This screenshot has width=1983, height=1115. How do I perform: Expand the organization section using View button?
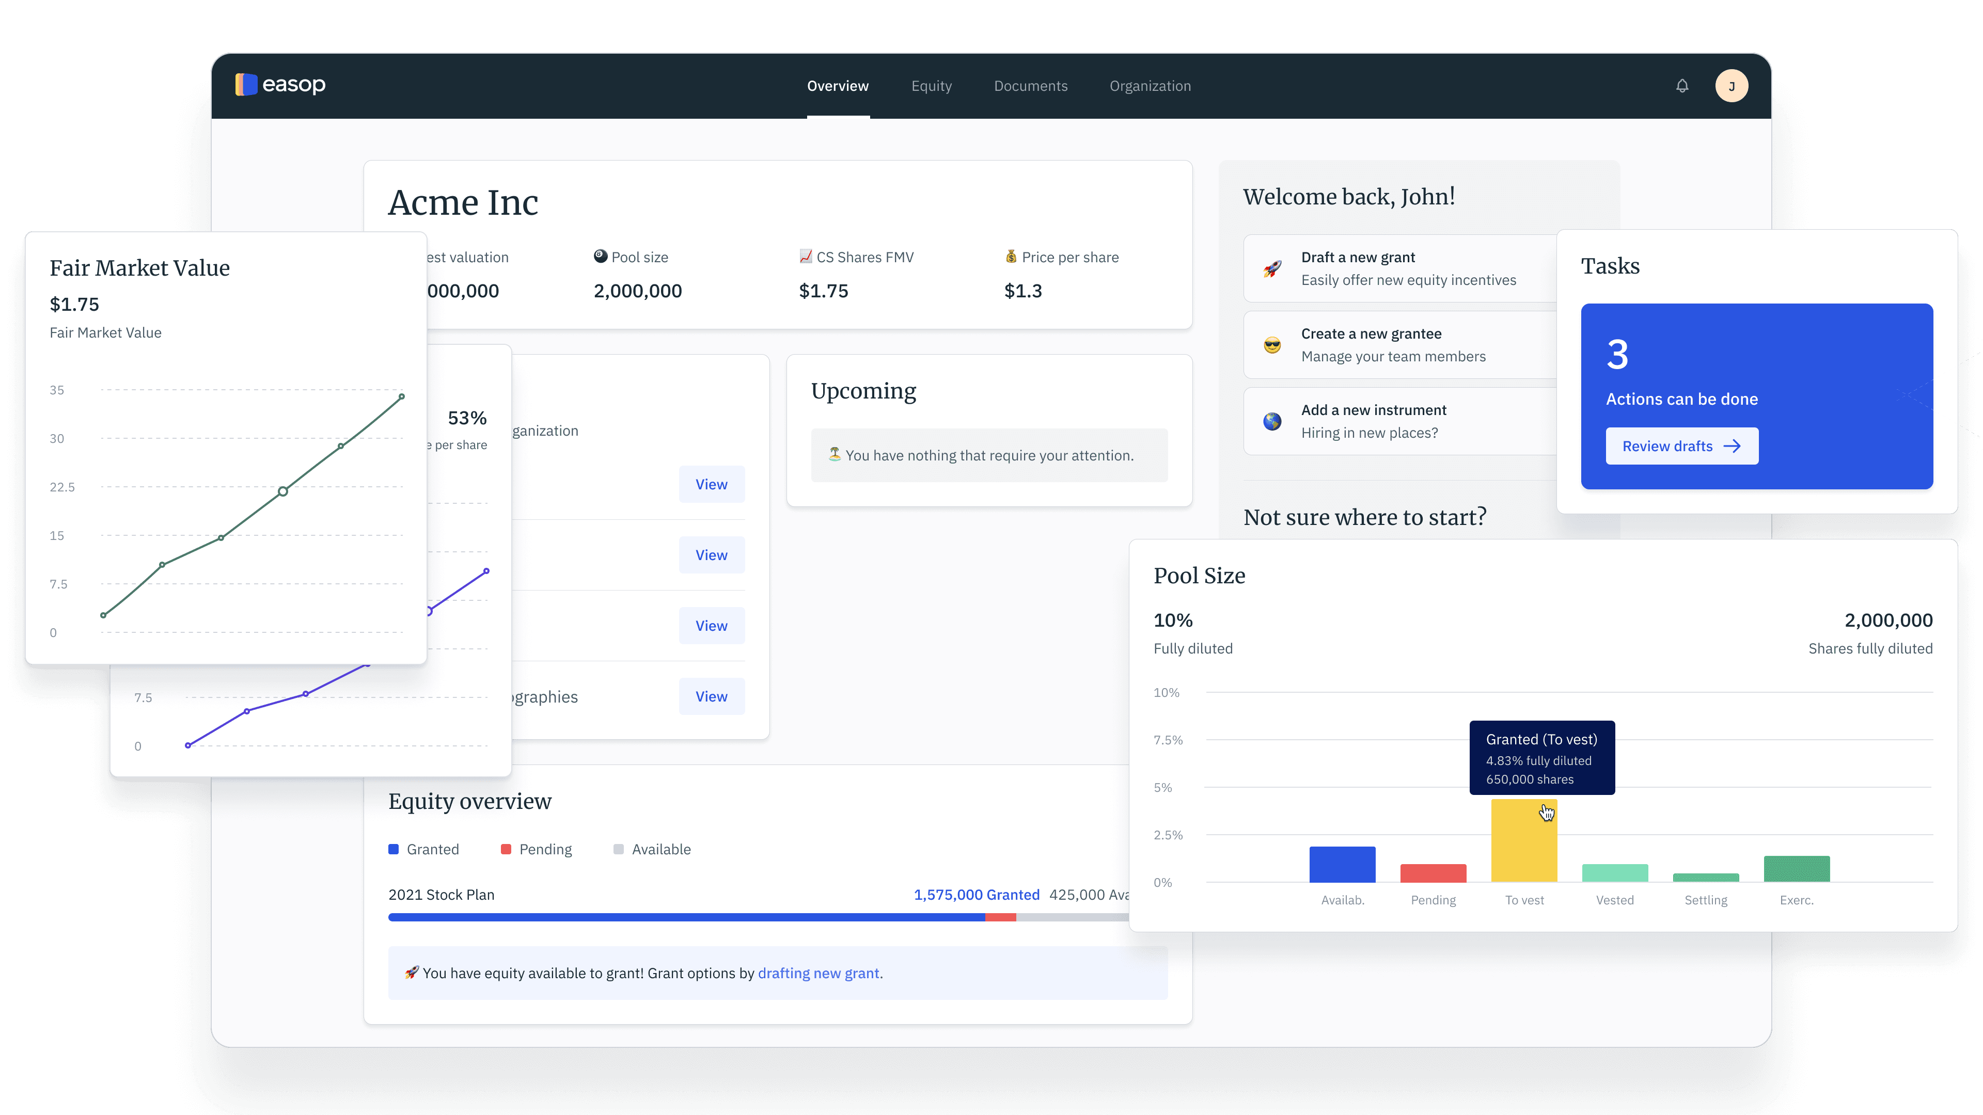pyautogui.click(x=711, y=483)
